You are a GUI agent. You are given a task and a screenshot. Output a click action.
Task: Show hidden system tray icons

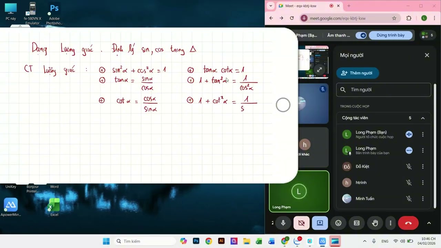pyautogui.click(x=365, y=241)
